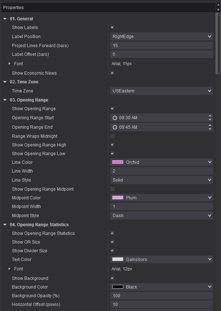Edit the Midpoint Width field

162,207
